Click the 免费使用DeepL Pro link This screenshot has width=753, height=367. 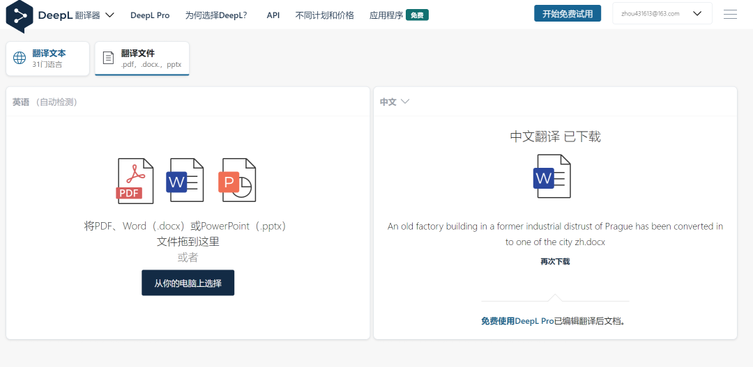pyautogui.click(x=517, y=321)
